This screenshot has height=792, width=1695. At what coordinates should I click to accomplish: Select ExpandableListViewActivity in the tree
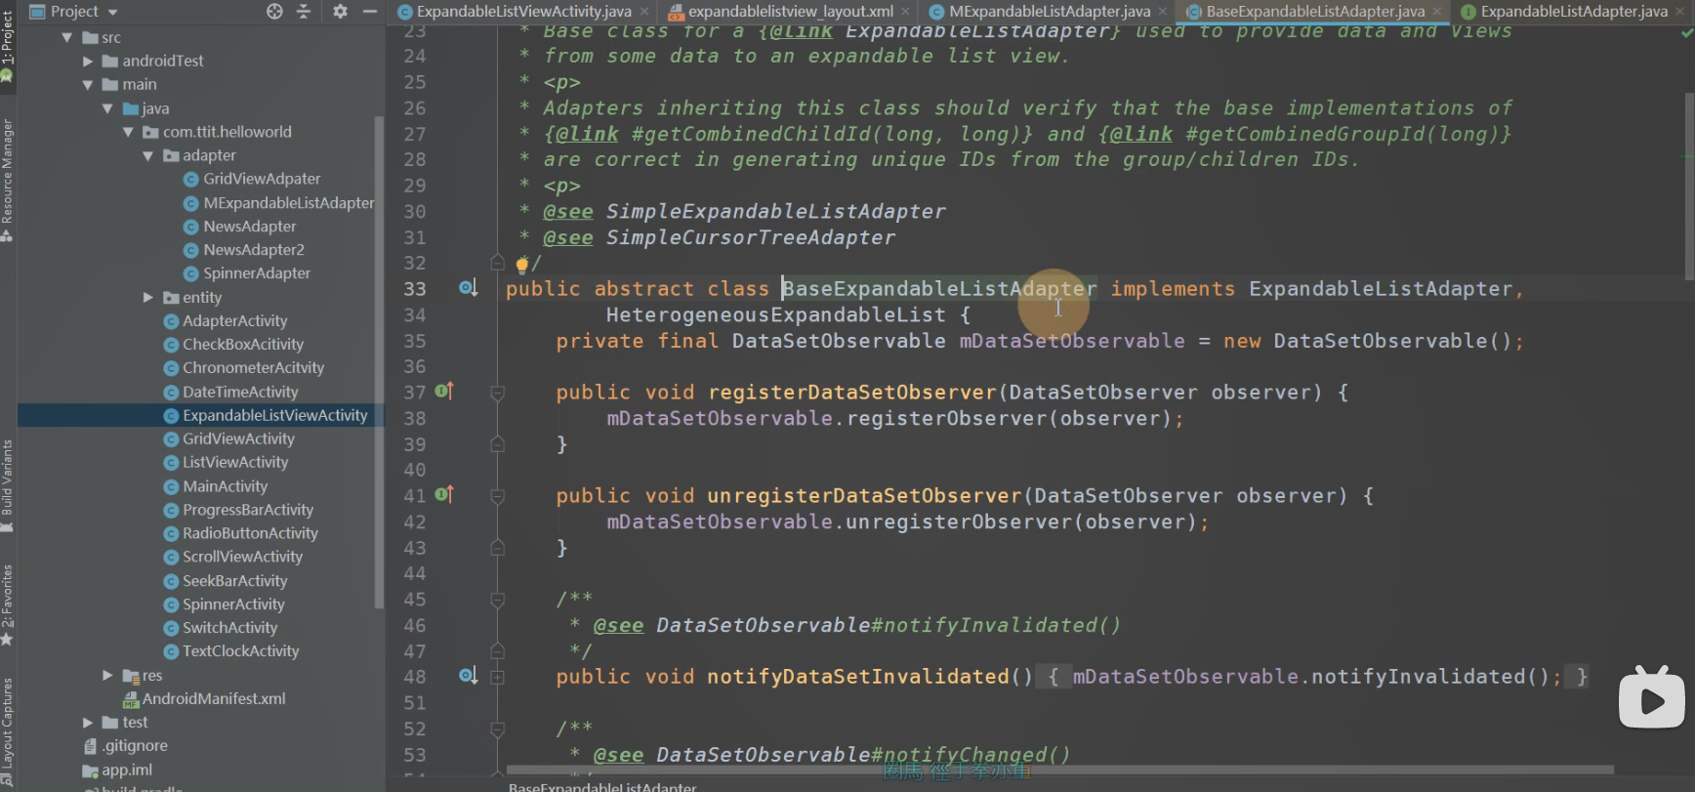[265, 415]
